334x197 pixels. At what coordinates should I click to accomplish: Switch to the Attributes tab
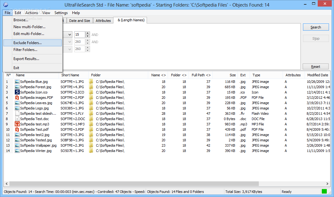pos(103,21)
